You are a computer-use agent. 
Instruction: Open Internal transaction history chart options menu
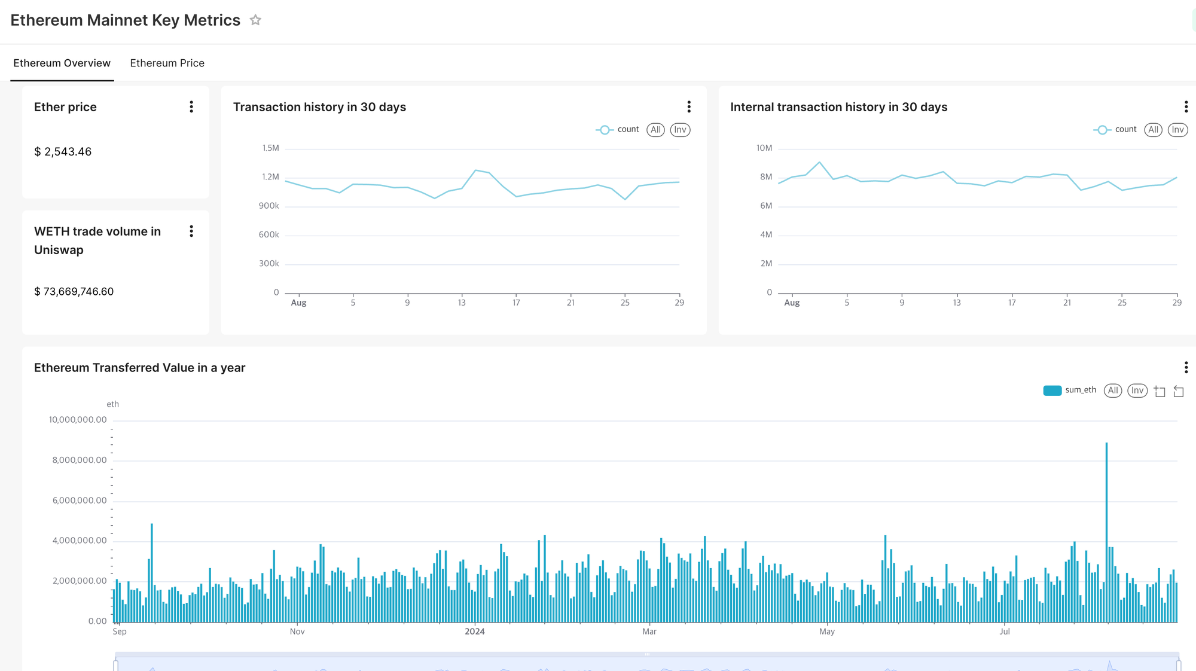tap(1186, 107)
